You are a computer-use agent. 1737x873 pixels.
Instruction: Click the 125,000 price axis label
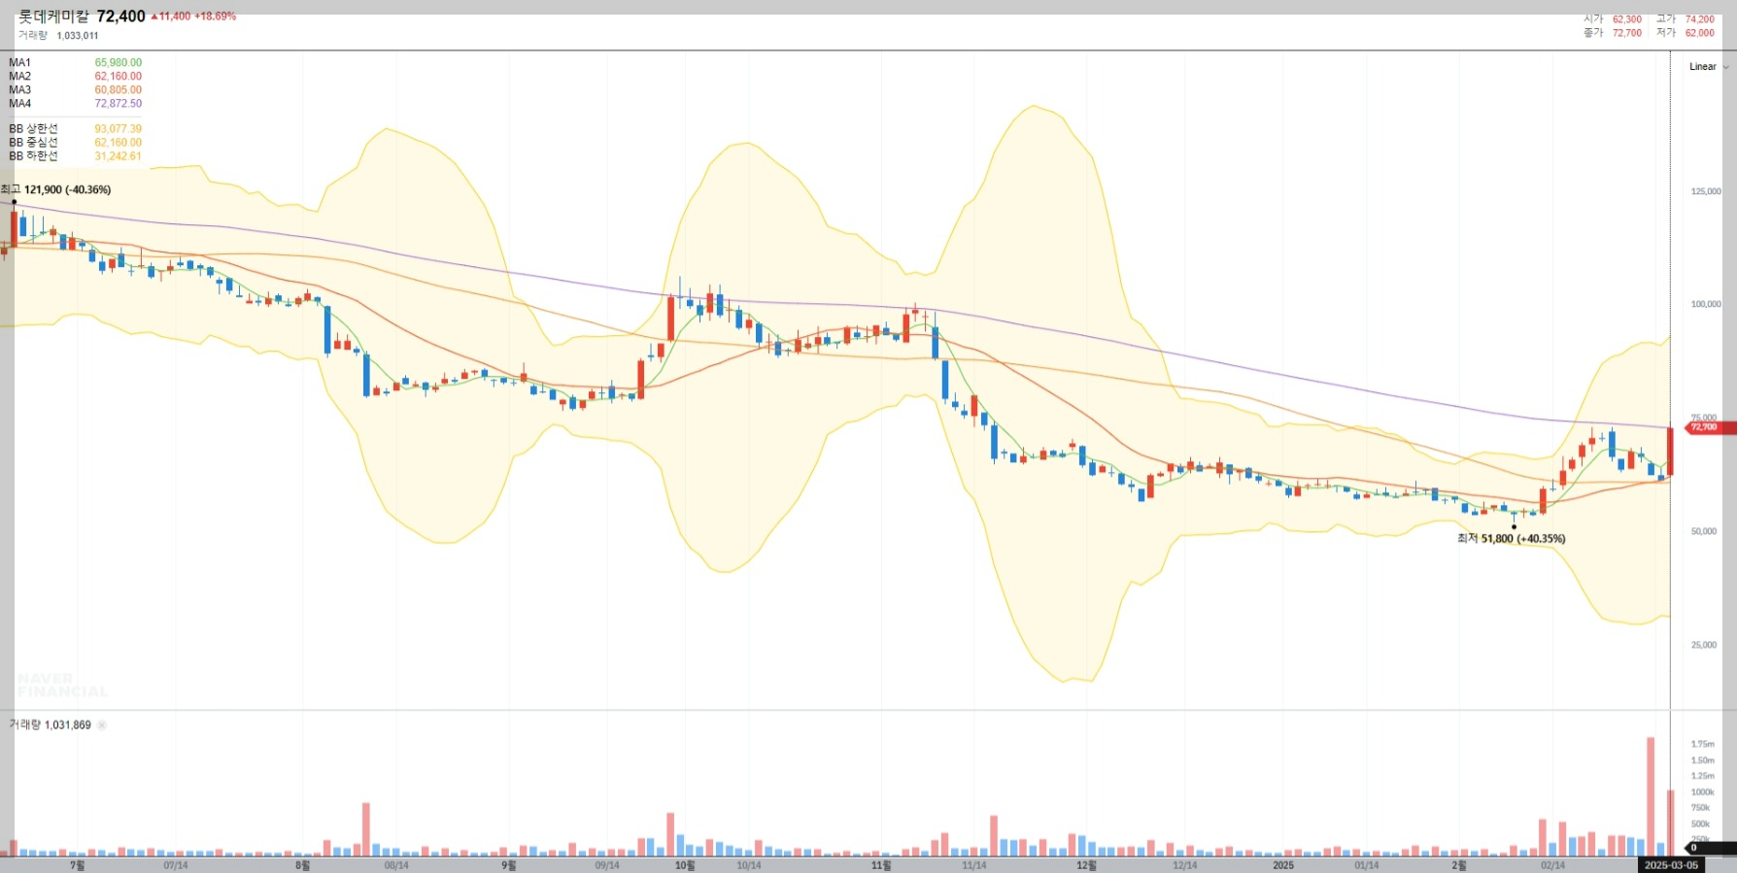click(1706, 191)
